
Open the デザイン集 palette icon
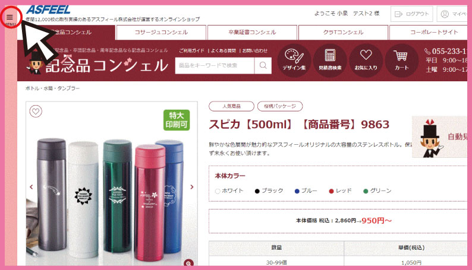[294, 61]
